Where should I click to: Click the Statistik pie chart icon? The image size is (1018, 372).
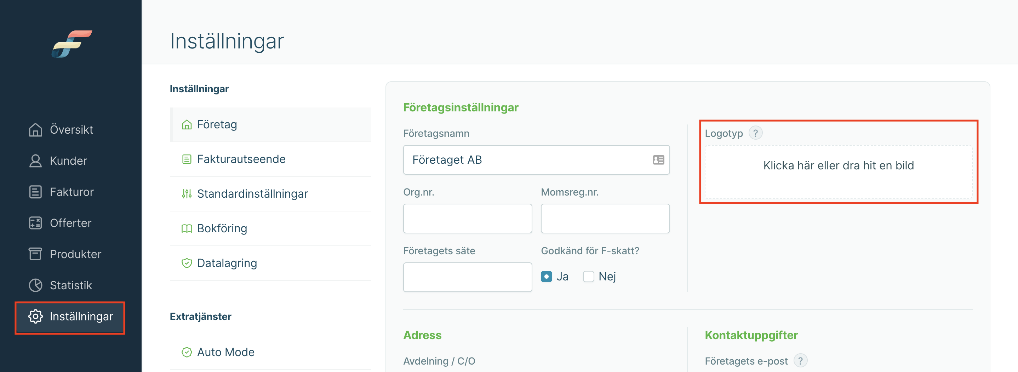(x=35, y=285)
